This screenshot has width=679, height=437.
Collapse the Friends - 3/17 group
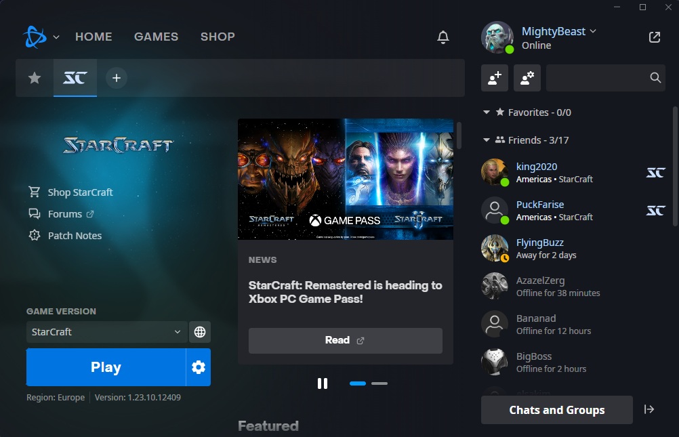(487, 140)
